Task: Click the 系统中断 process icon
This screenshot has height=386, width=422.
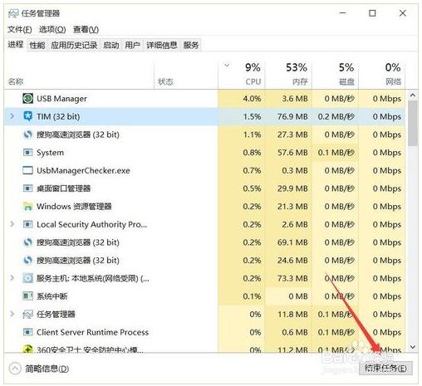Action: pyautogui.click(x=27, y=296)
